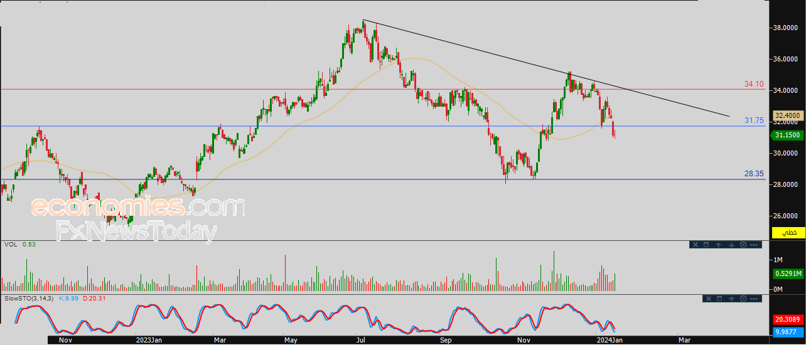Click the SlowSTO(3,14,3) indicator title
The image size is (806, 345).
29,298
